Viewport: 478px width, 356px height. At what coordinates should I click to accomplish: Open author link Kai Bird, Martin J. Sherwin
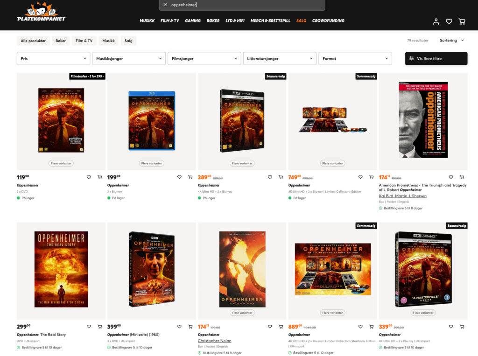tap(402, 196)
